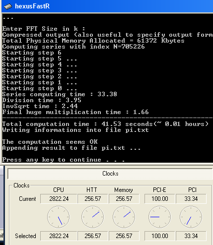
Task: Select the Current PCI value 33.34
Action: [191, 199]
